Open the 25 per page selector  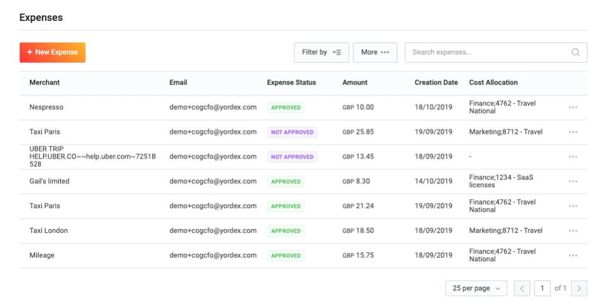click(x=476, y=289)
